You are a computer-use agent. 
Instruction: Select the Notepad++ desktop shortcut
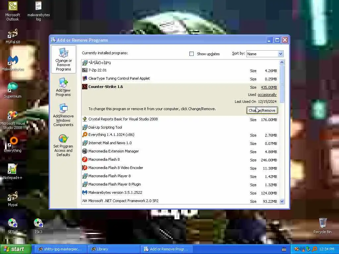(13, 172)
